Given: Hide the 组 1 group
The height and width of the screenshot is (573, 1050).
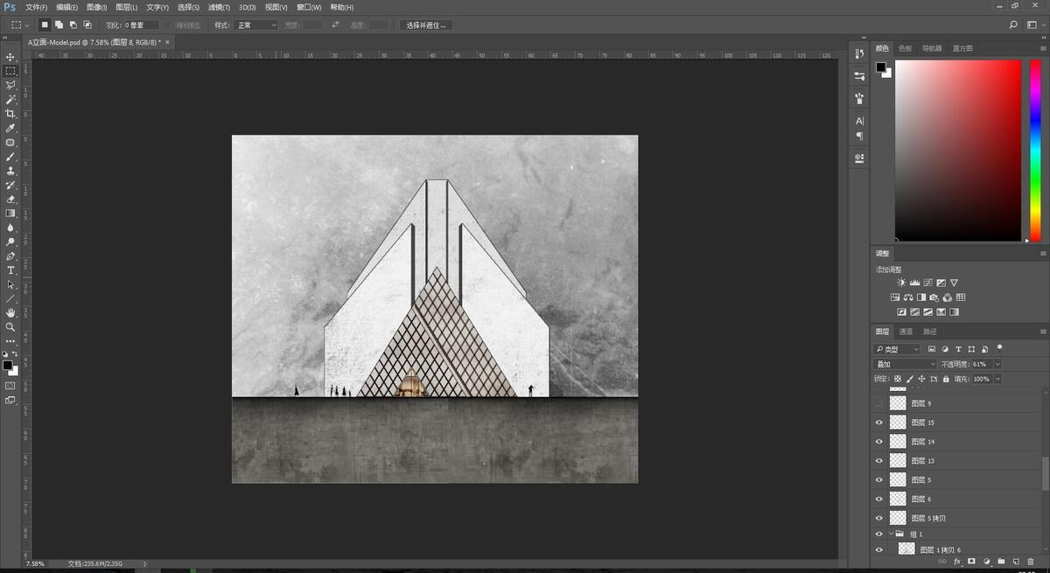Looking at the screenshot, I should tap(879, 534).
